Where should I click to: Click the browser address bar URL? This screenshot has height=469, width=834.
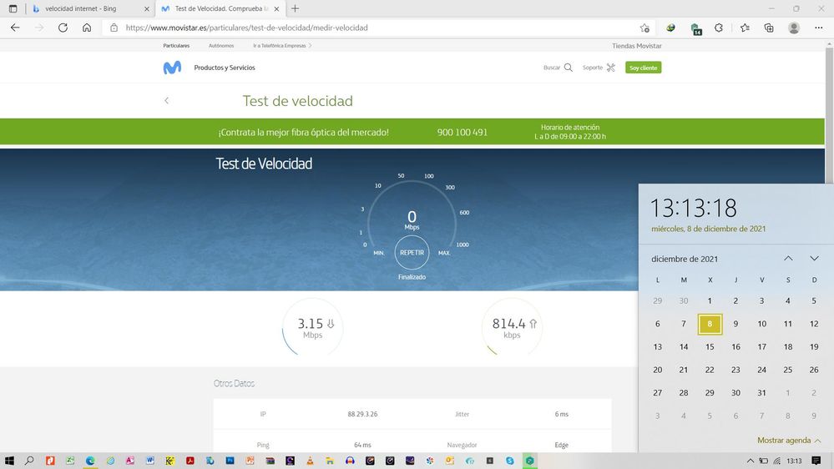tap(246, 28)
